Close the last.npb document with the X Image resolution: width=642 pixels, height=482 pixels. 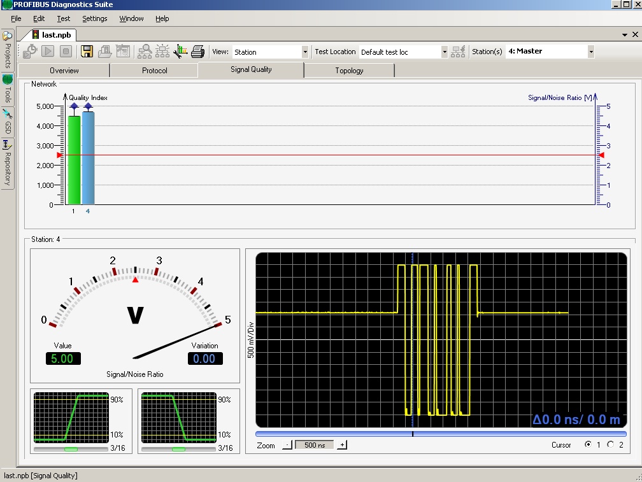coord(635,34)
